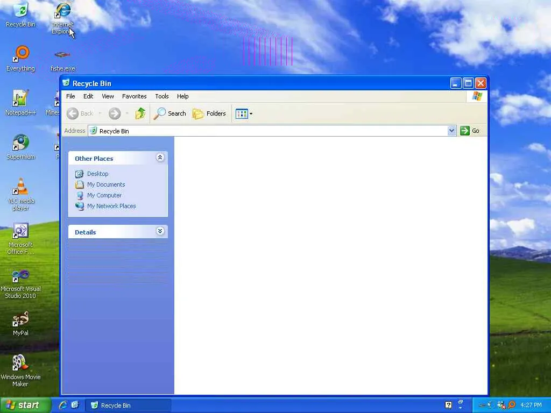Viewport: 551px width, 413px height.
Task: Select the Windows Movie Maker shortcut
Action: (x=21, y=371)
